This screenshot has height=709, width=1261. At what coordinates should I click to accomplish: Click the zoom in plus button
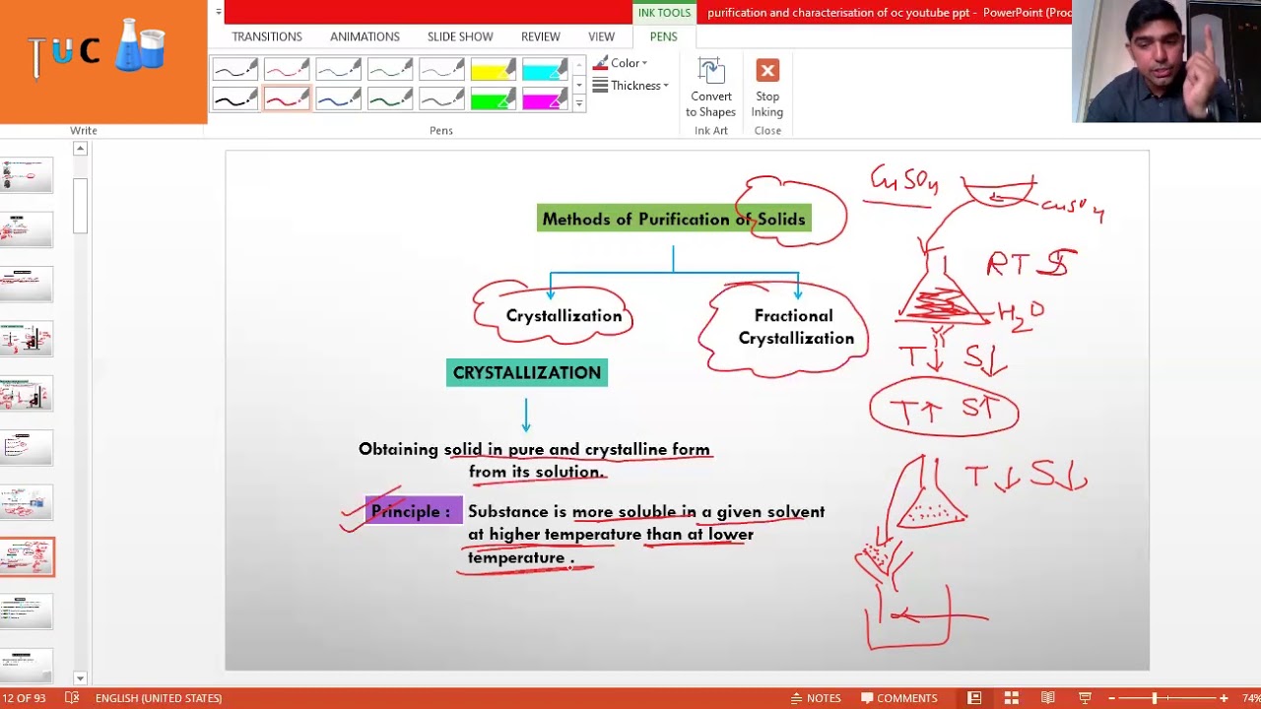(1224, 698)
